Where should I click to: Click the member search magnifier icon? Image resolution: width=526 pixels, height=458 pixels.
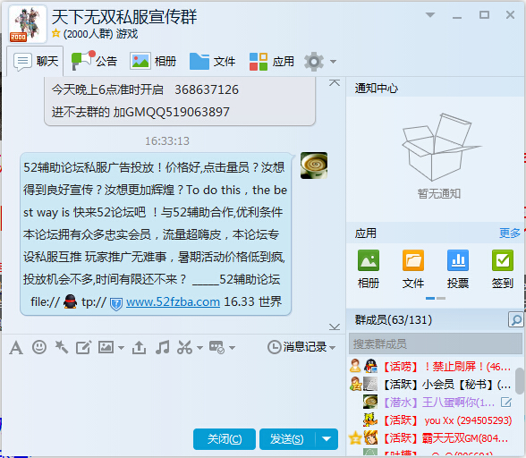click(x=515, y=319)
